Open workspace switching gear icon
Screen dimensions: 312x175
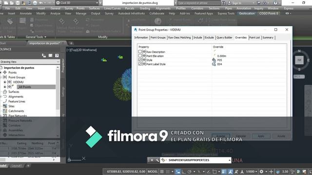261,172
